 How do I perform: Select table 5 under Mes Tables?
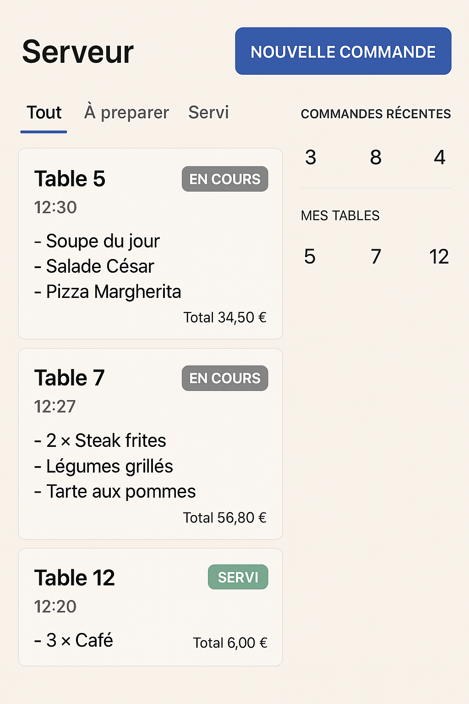coord(310,257)
